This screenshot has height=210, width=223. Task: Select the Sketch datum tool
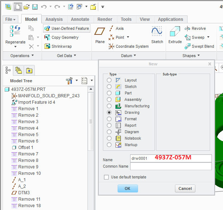click(157, 31)
